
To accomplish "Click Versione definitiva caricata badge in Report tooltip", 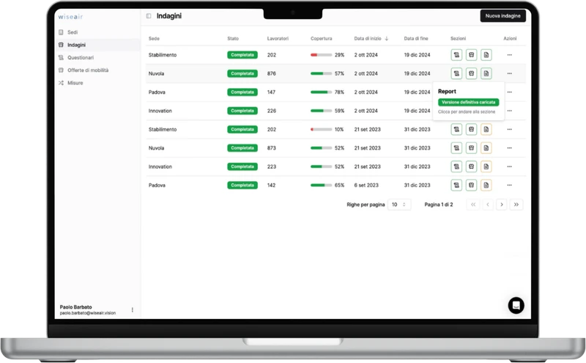I will (x=468, y=102).
